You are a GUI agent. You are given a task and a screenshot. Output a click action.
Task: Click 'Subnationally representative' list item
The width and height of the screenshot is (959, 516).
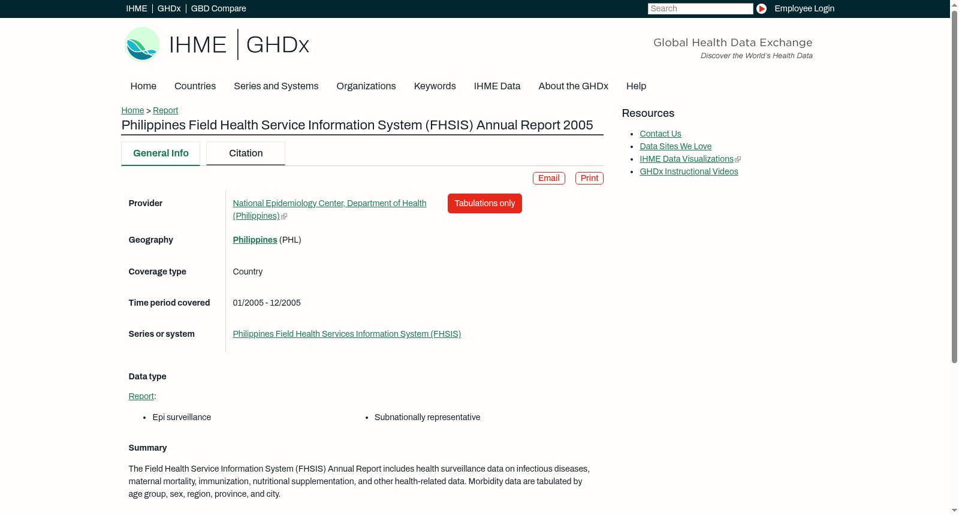tap(427, 417)
